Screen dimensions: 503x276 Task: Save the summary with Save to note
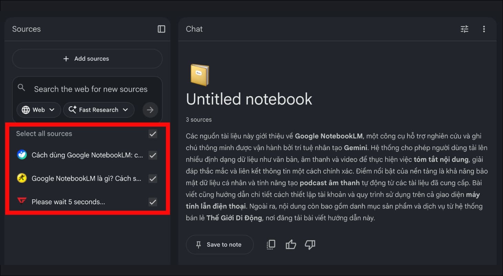[x=219, y=245]
